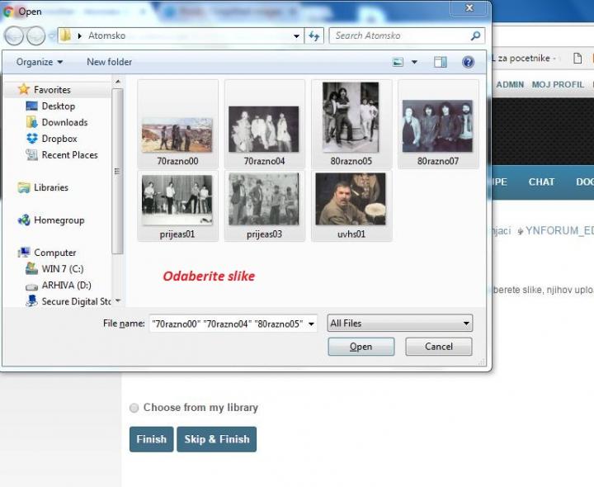Click in the File name input field
Image resolution: width=594 pixels, height=487 pixels.
[233, 324]
